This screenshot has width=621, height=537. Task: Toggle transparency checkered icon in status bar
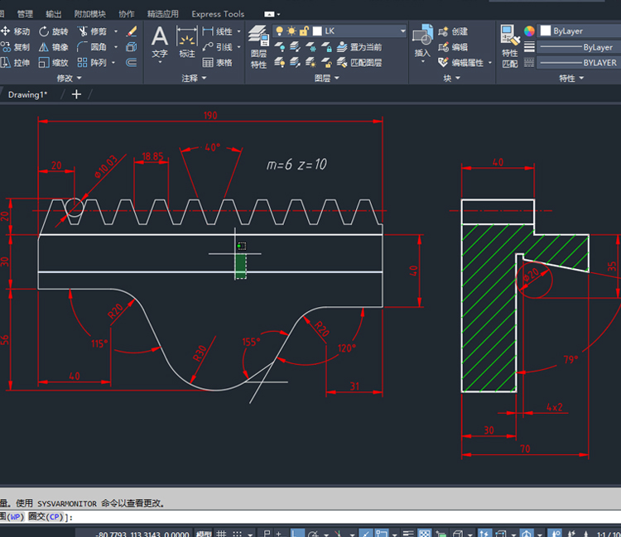[425, 534]
